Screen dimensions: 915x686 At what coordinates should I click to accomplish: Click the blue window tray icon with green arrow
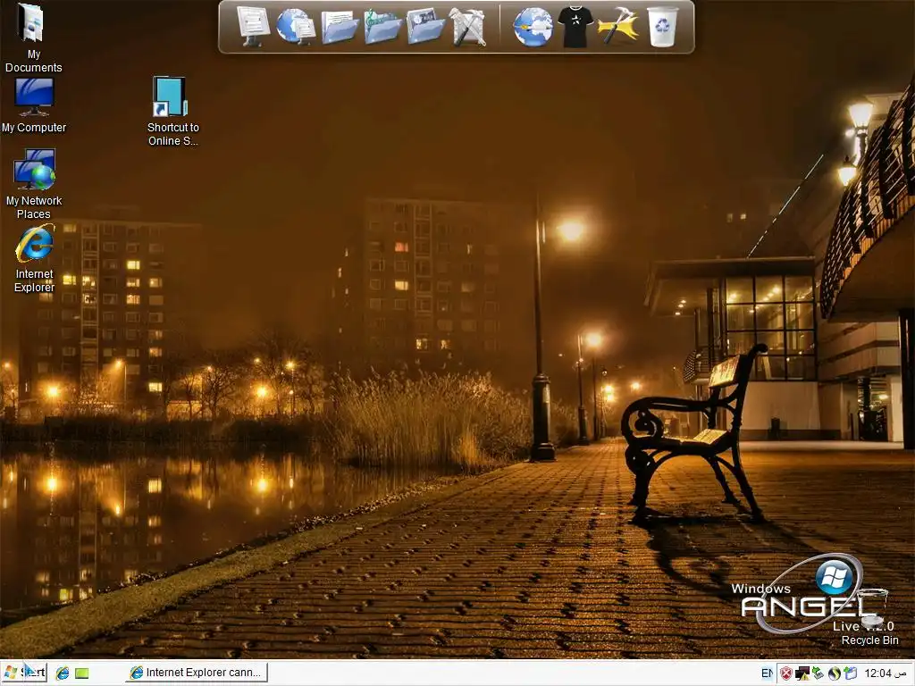(x=851, y=673)
